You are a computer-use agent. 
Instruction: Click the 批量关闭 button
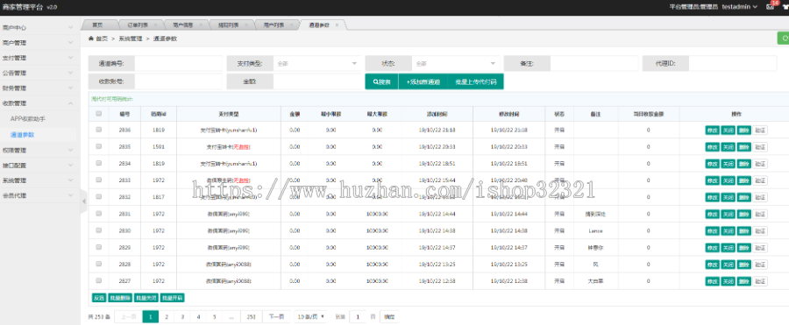(146, 298)
